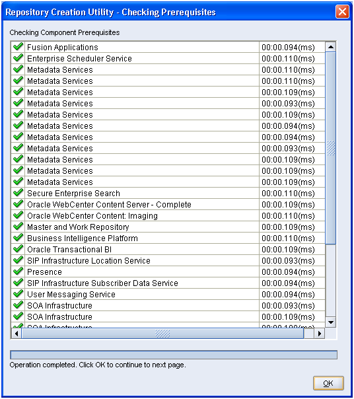This screenshot has width=354, height=399.
Task: Select the time value on the Presence row
Action: point(288,272)
